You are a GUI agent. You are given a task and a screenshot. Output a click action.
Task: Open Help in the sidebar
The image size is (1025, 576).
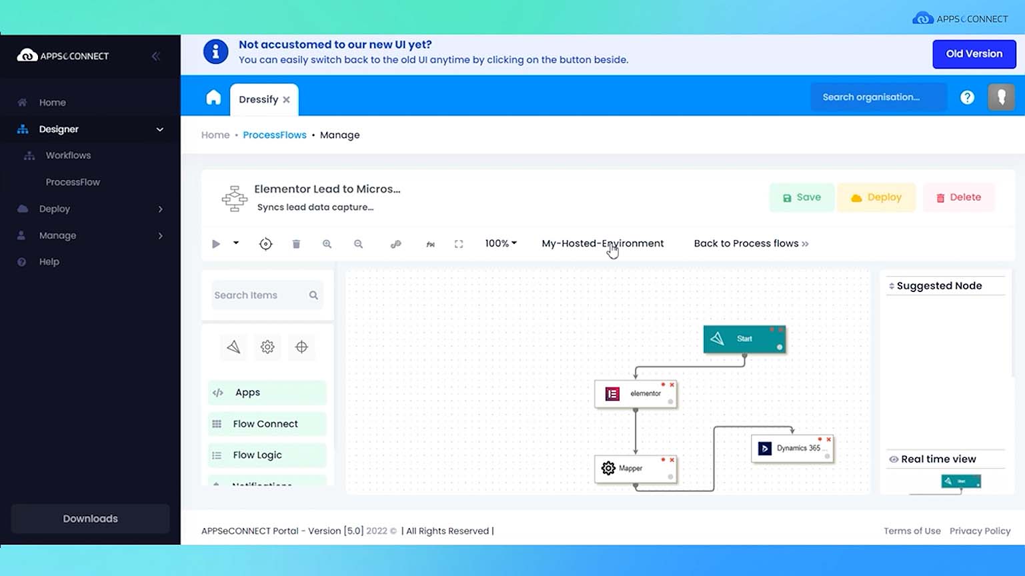pyautogui.click(x=49, y=262)
